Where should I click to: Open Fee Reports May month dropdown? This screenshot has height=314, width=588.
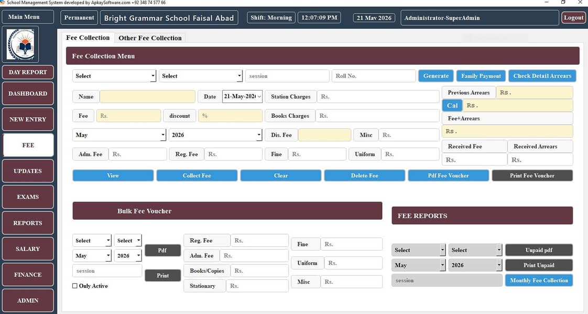pos(419,265)
